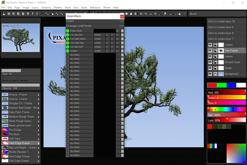Open the Reference menu
This screenshot has height=165, width=247.
pos(95,7)
